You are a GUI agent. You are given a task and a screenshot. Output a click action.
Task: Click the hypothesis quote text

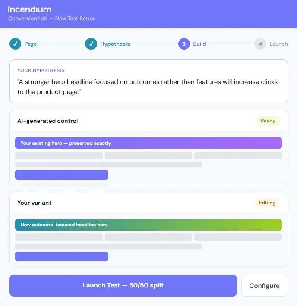[x=147, y=87]
